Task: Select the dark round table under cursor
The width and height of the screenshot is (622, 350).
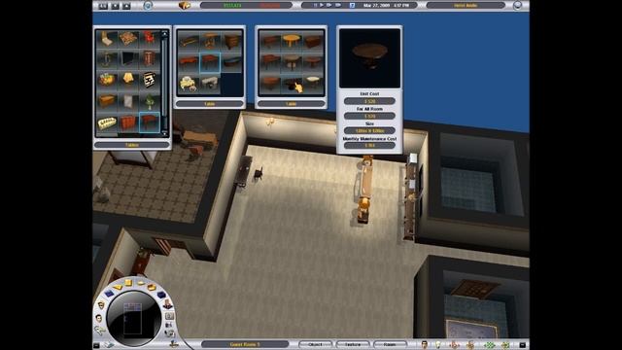Action: pyautogui.click(x=292, y=84)
